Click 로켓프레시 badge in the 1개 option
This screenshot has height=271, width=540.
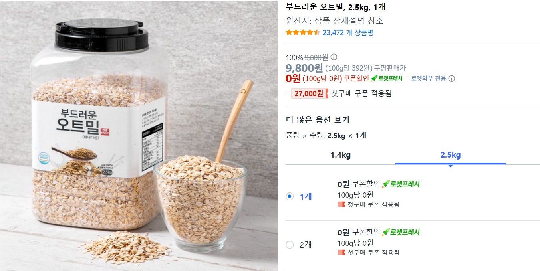point(401,184)
